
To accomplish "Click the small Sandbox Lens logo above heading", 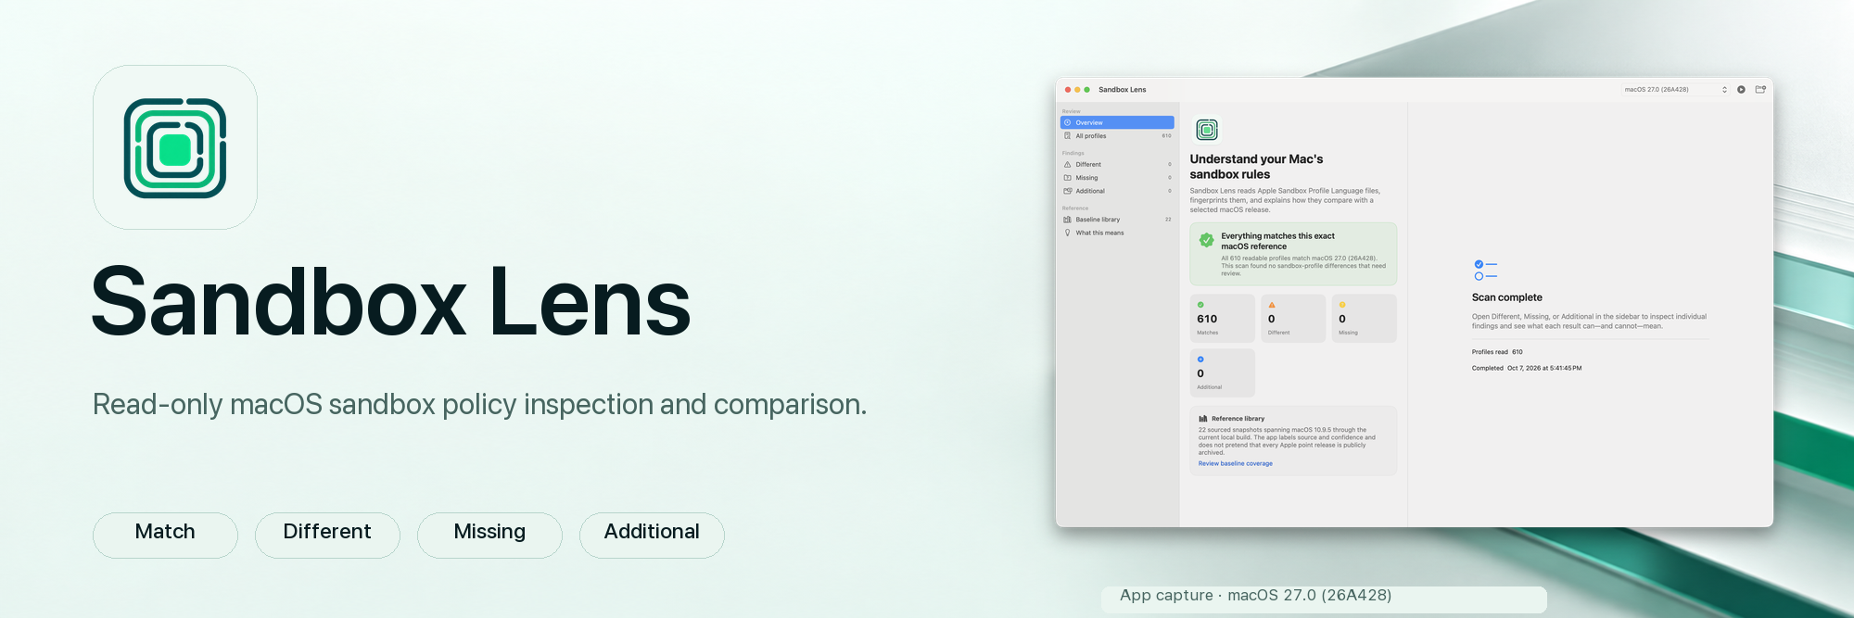I will pos(1207,130).
